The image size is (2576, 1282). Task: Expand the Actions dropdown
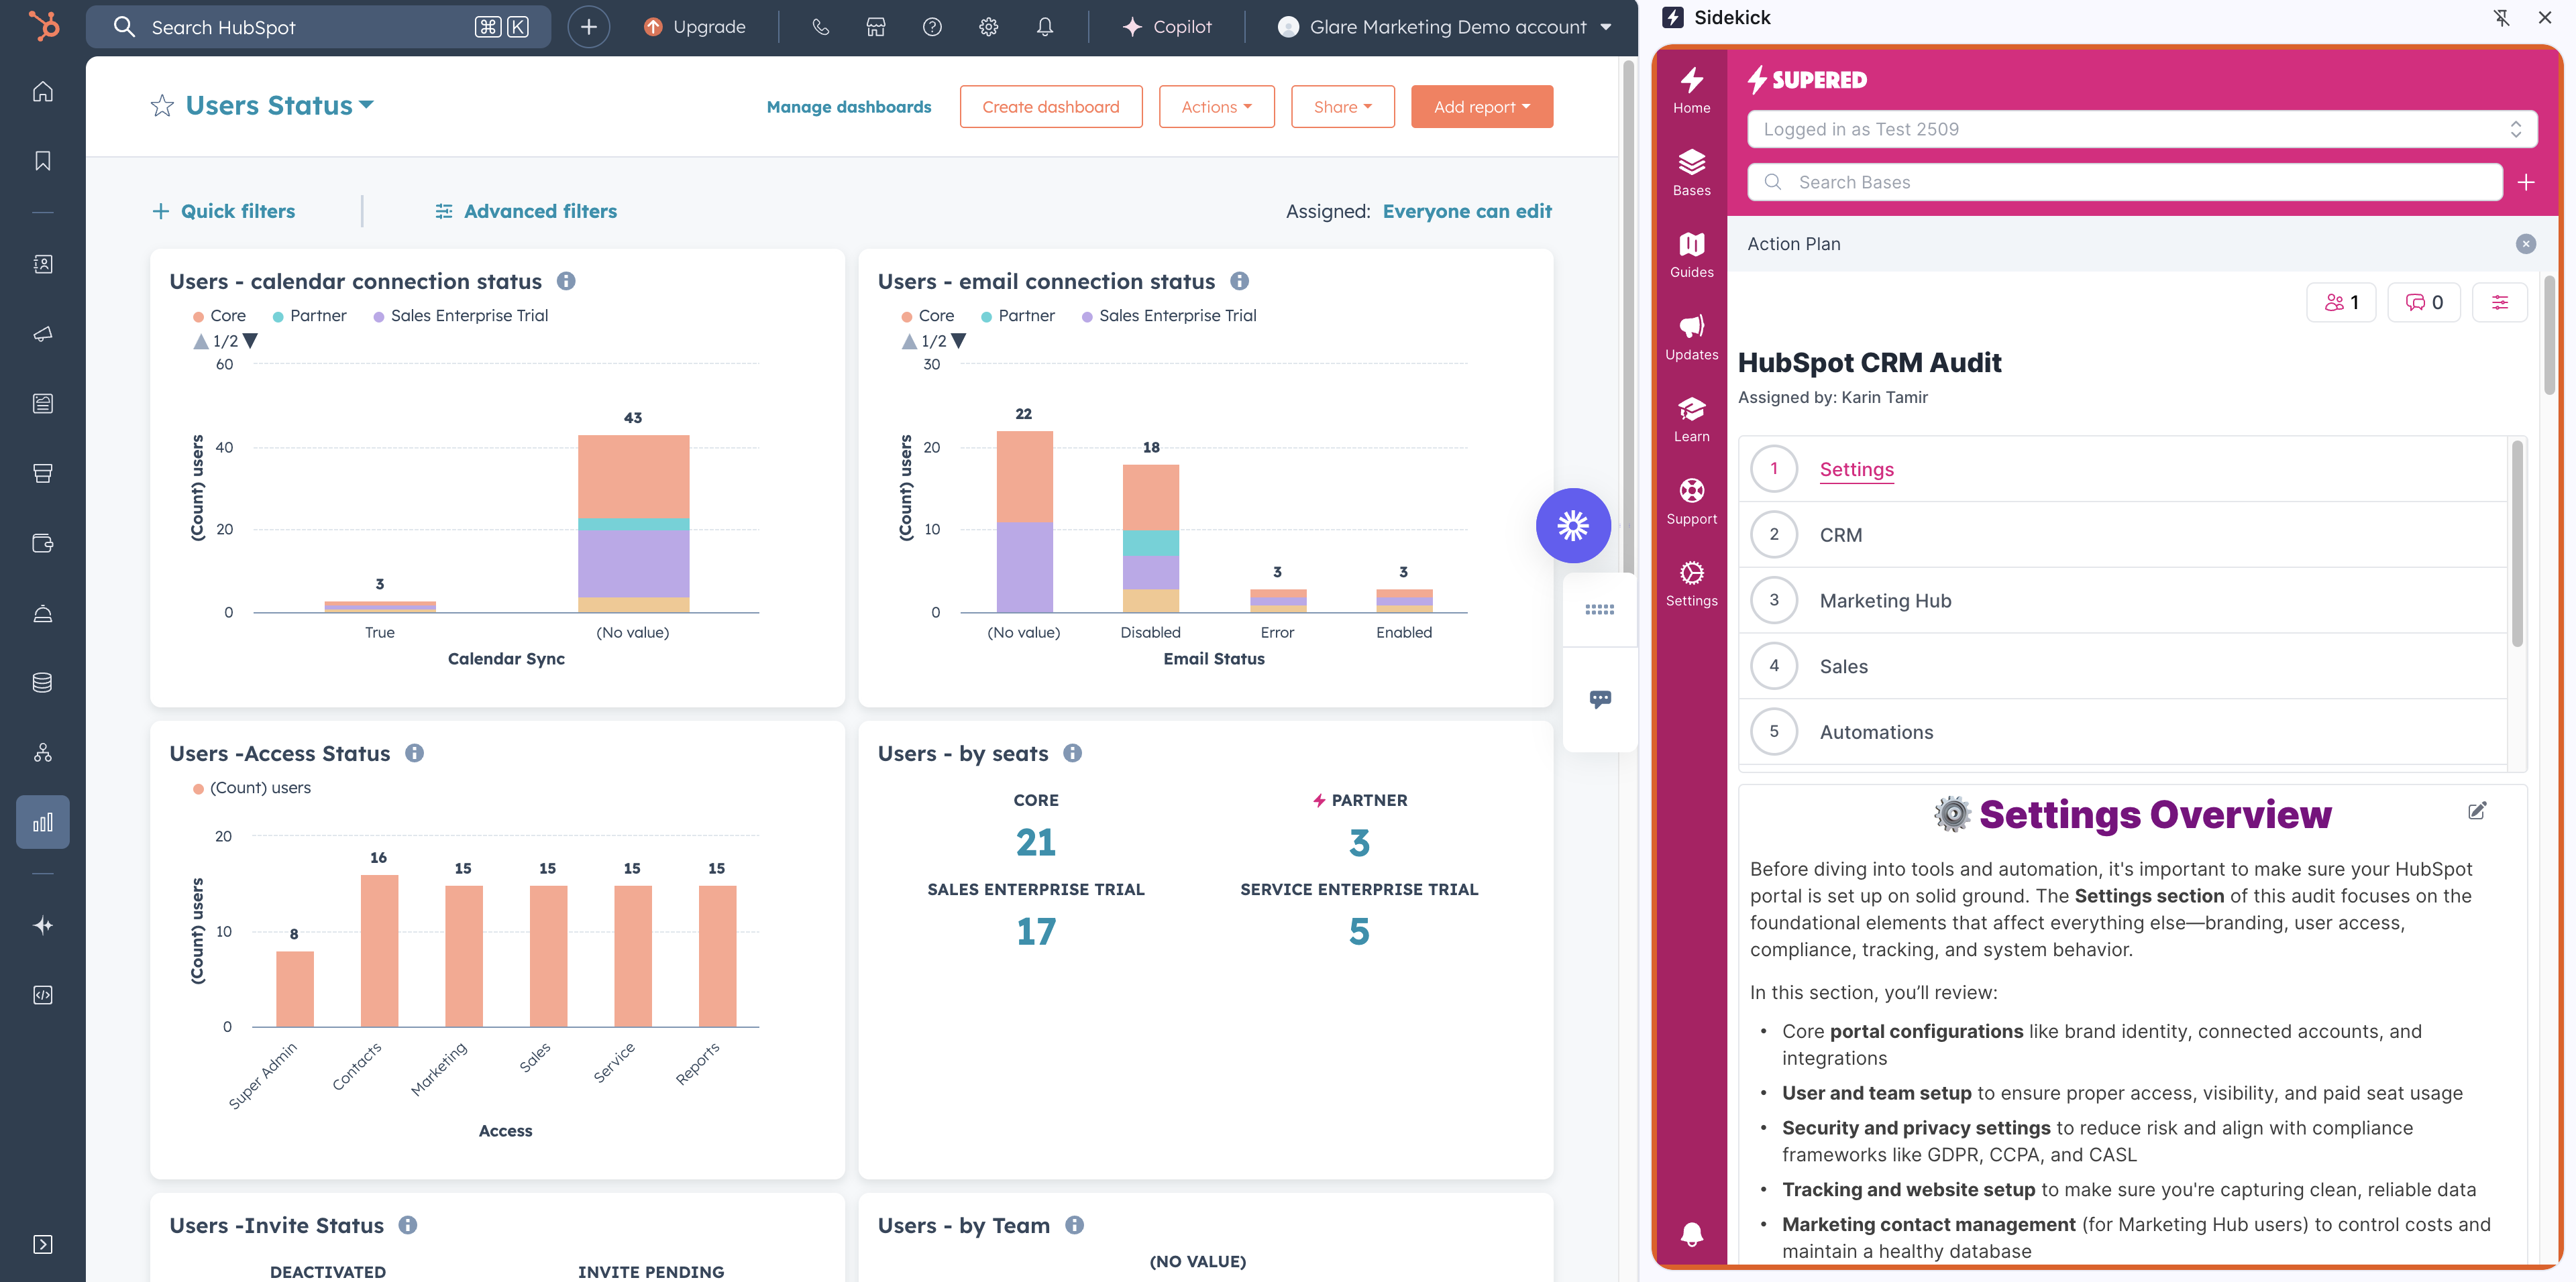[1216, 107]
